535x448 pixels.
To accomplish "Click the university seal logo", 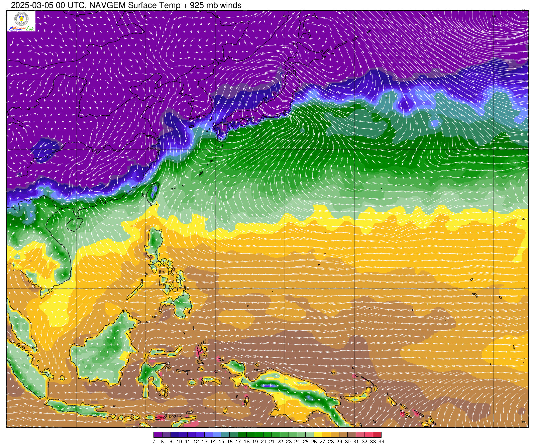I will click(21, 18).
